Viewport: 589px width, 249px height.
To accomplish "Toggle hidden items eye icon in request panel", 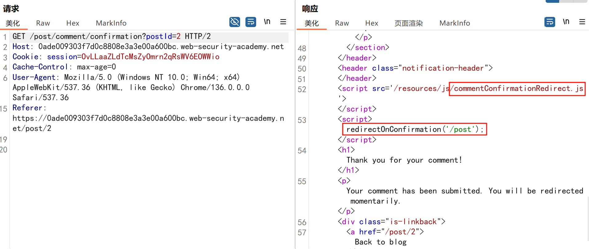I will click(x=235, y=22).
